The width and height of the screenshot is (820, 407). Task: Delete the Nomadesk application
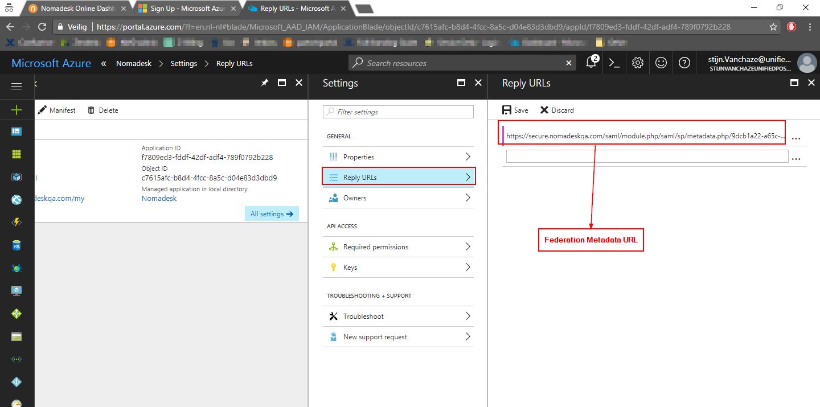pos(102,110)
